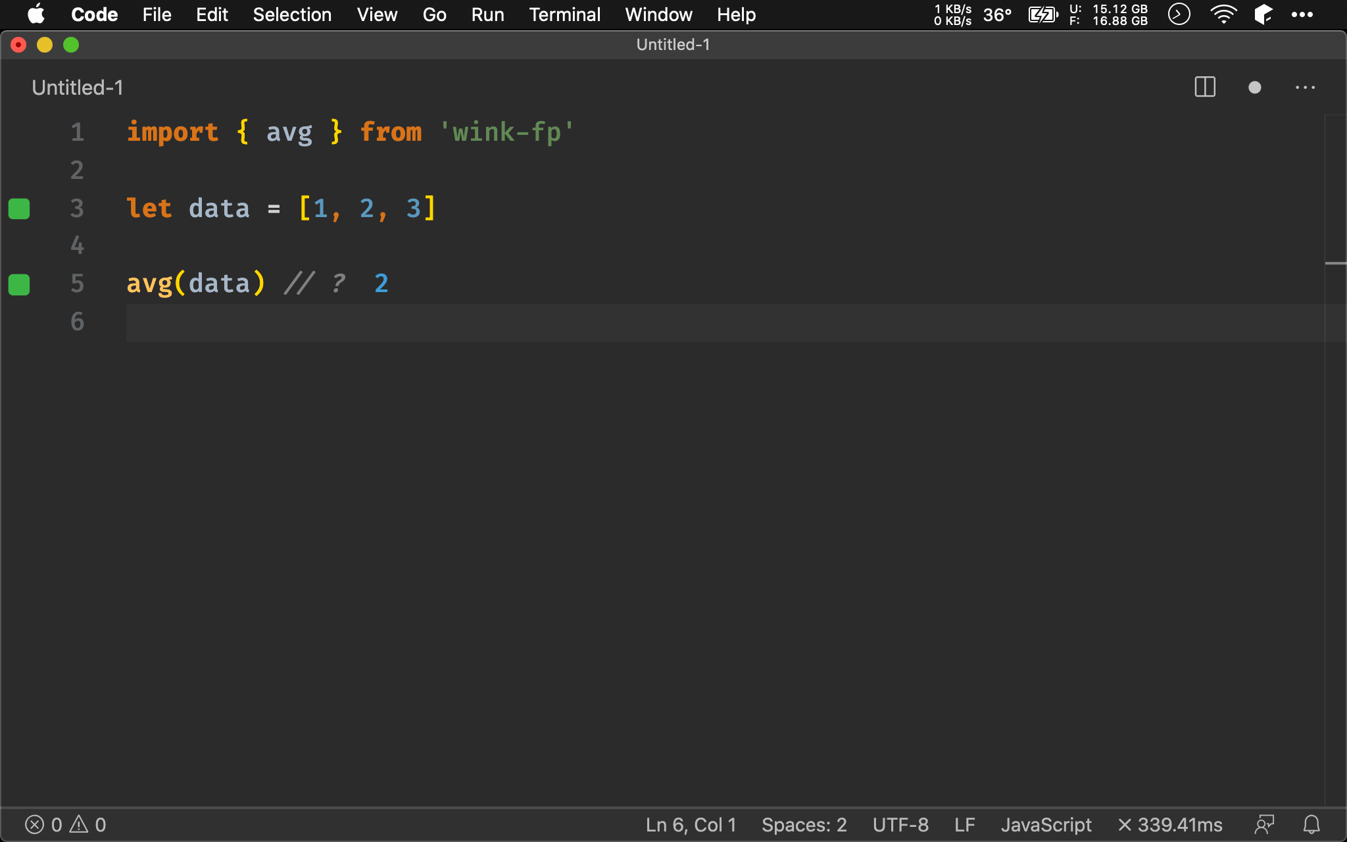The width and height of the screenshot is (1347, 842).
Task: Open the Window menu
Action: (658, 14)
